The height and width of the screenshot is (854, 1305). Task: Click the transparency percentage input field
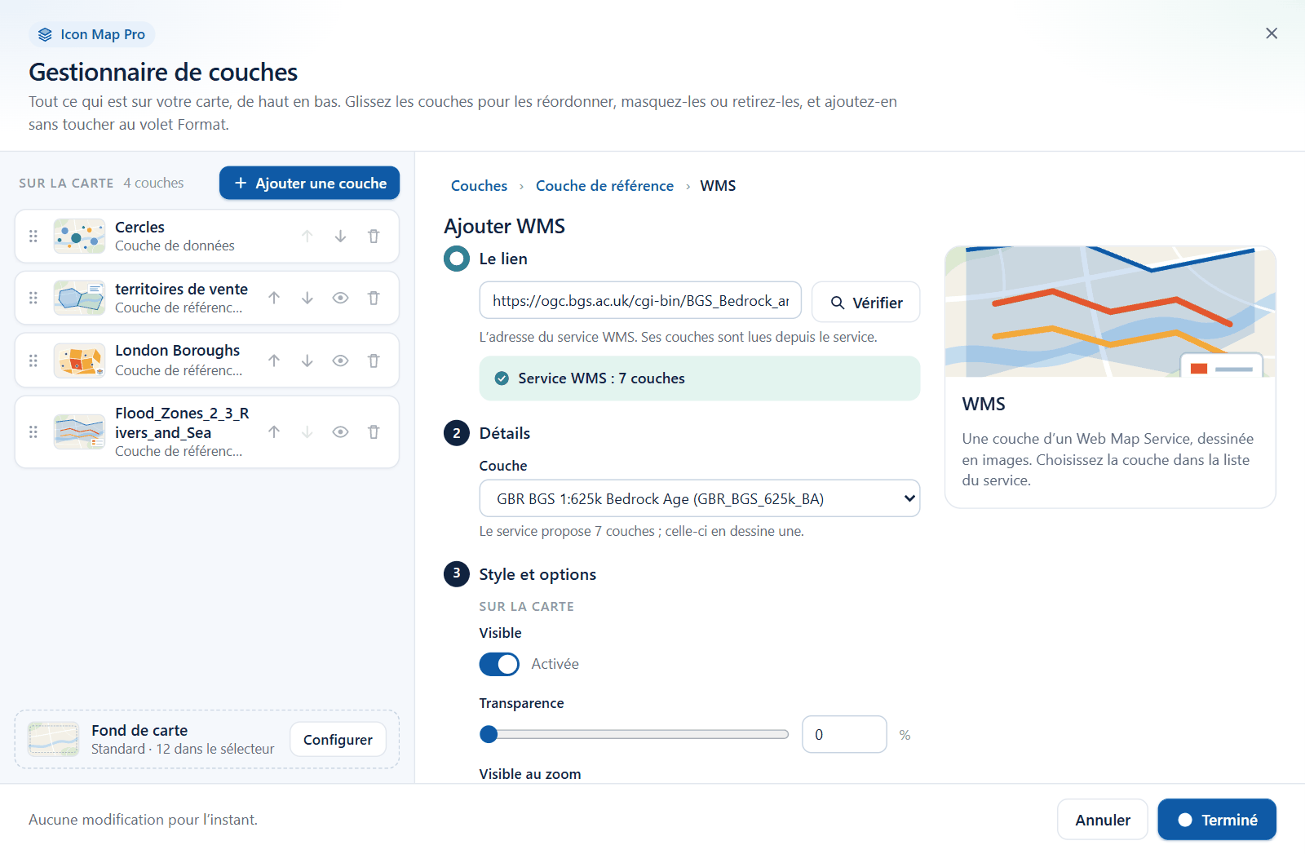click(844, 734)
